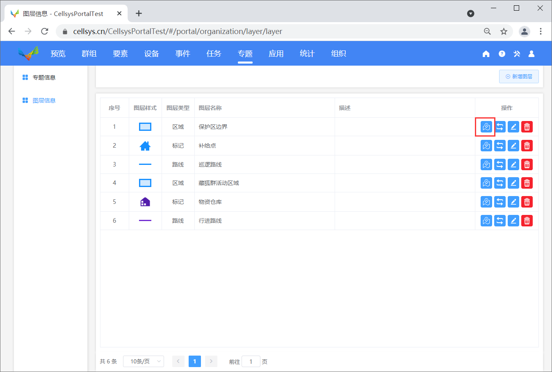Go to previous page arrow
This screenshot has height=372, width=552.
coord(178,361)
